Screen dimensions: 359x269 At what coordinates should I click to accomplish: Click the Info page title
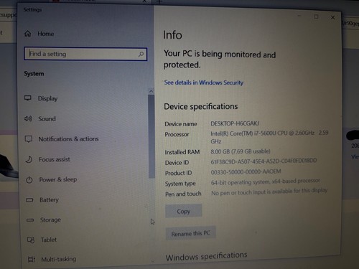[172, 35]
